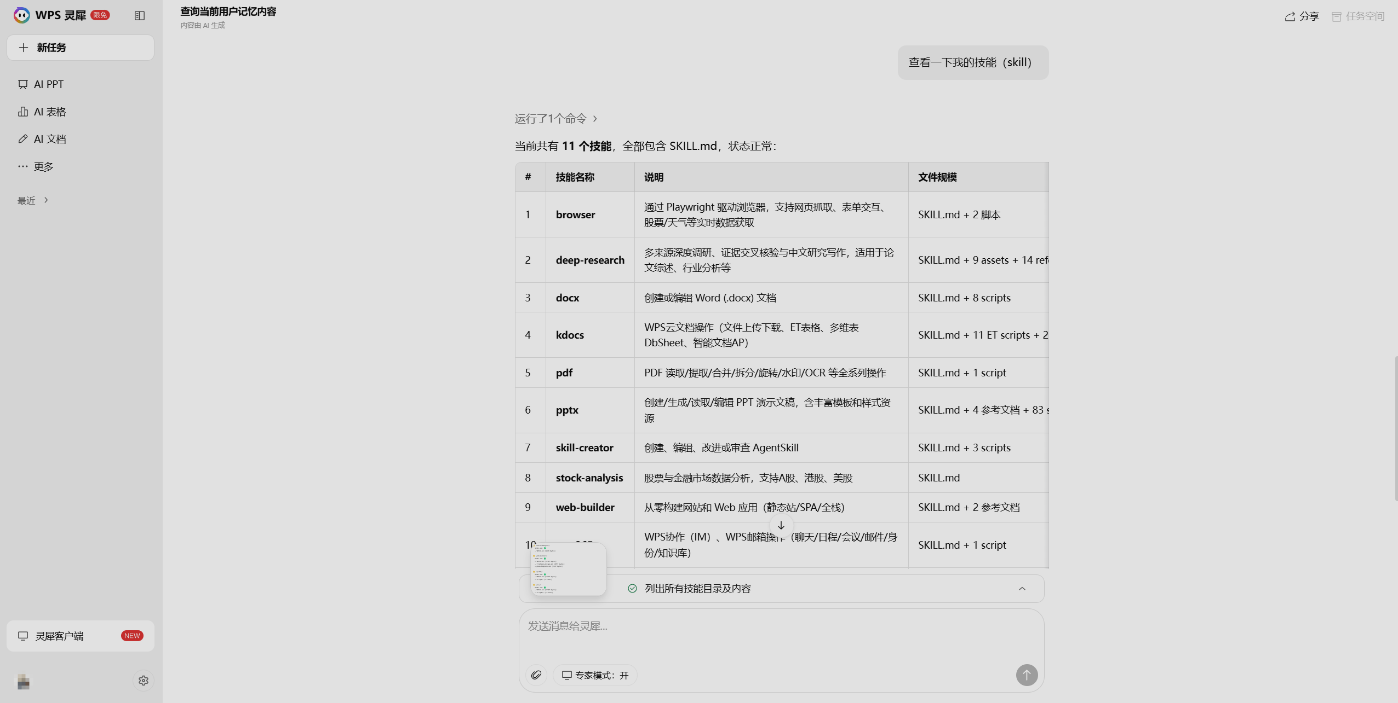Attach a file with the paperclip icon

[536, 675]
